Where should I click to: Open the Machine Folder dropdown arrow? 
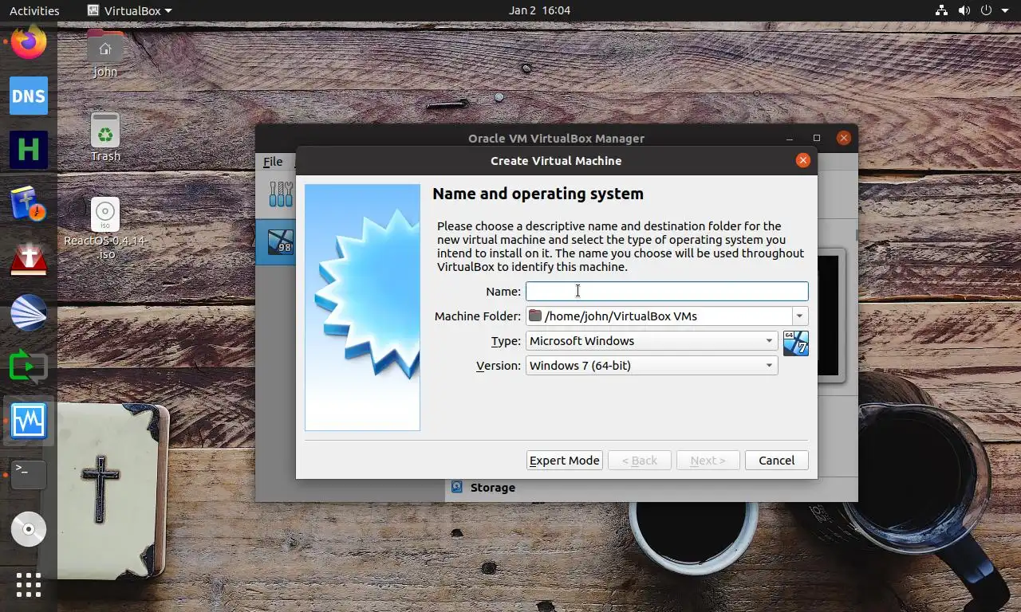[800, 316]
